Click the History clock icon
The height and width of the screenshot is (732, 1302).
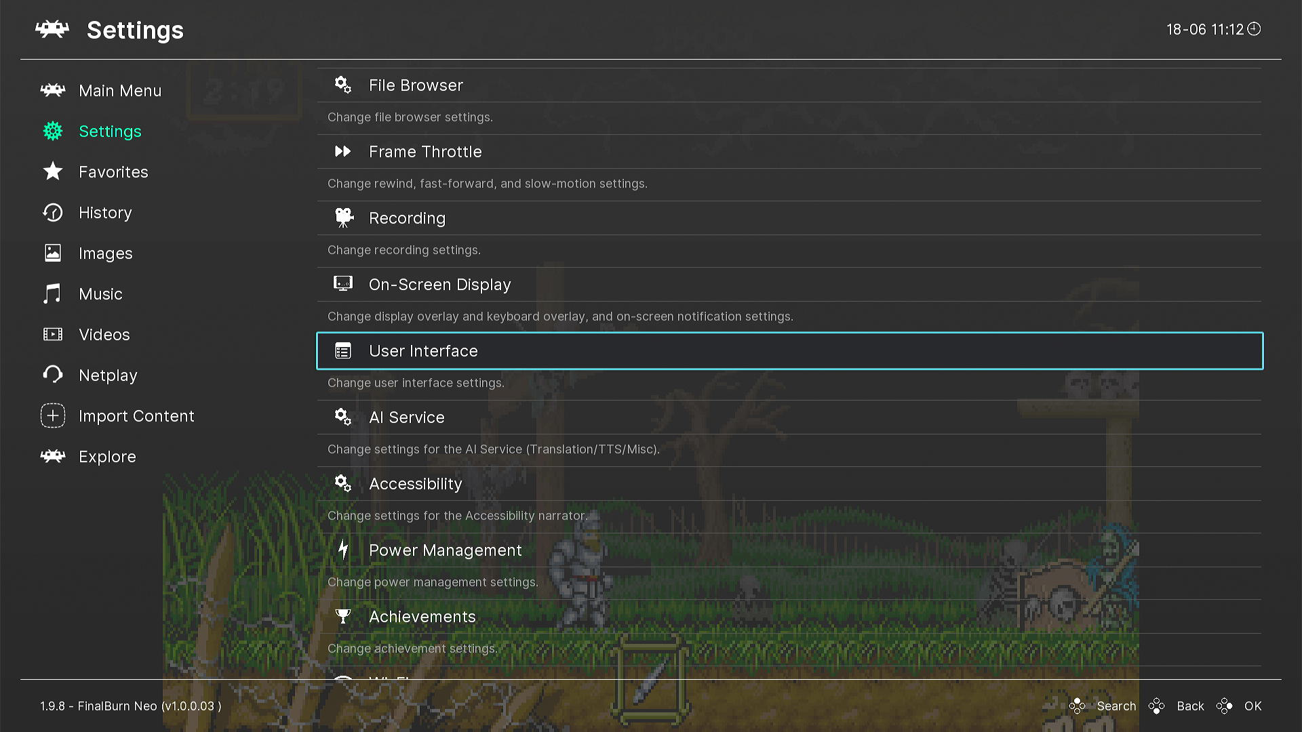coord(53,213)
